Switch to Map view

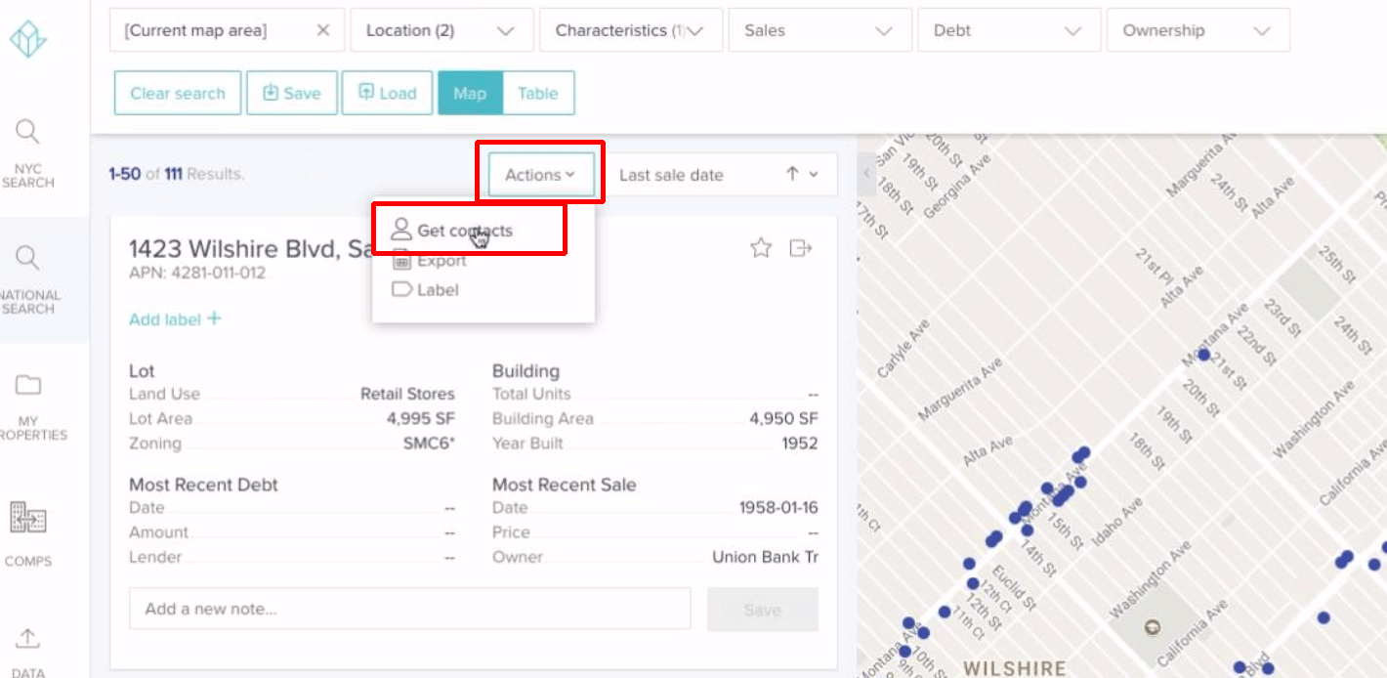pyautogui.click(x=470, y=93)
